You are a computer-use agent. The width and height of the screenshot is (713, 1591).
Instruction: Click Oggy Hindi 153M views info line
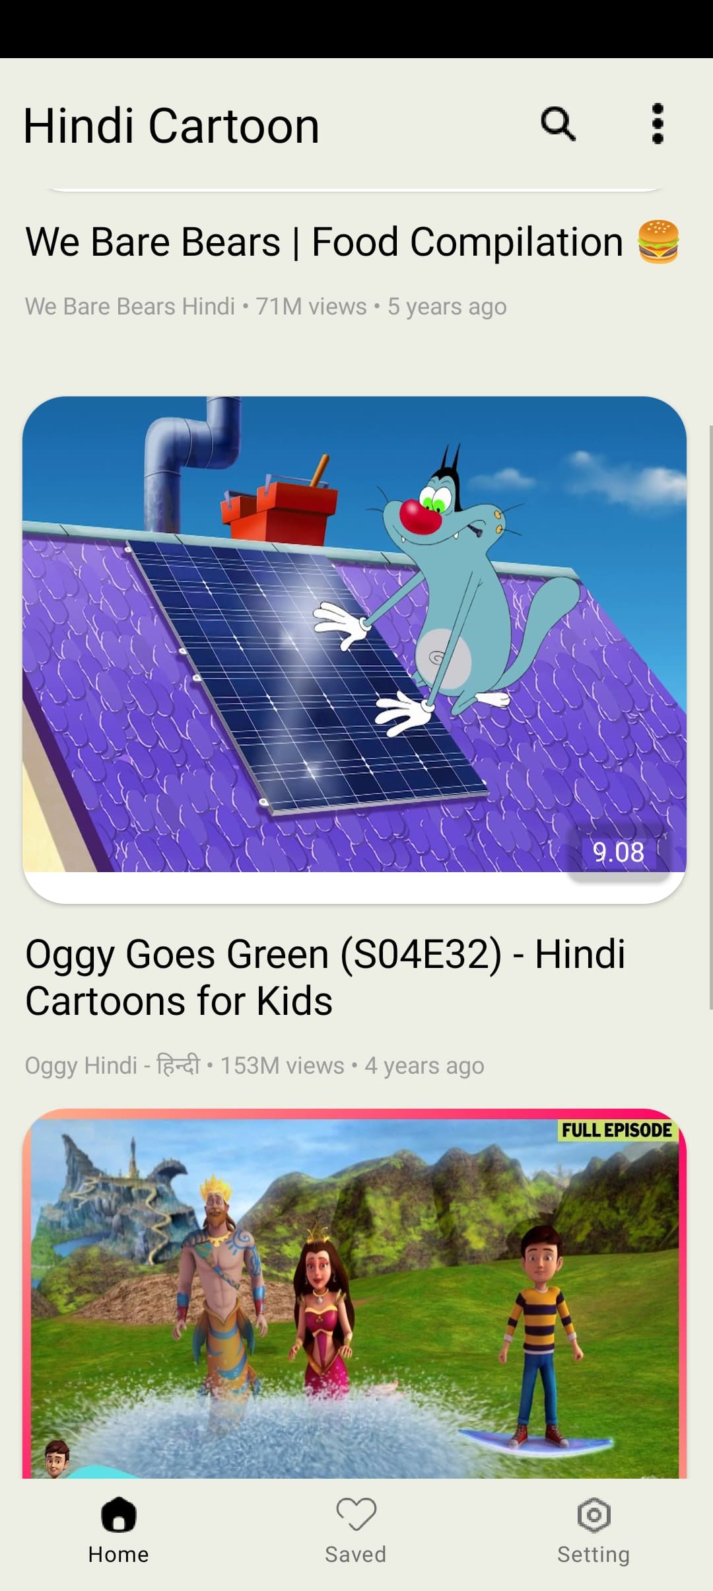point(254,1066)
